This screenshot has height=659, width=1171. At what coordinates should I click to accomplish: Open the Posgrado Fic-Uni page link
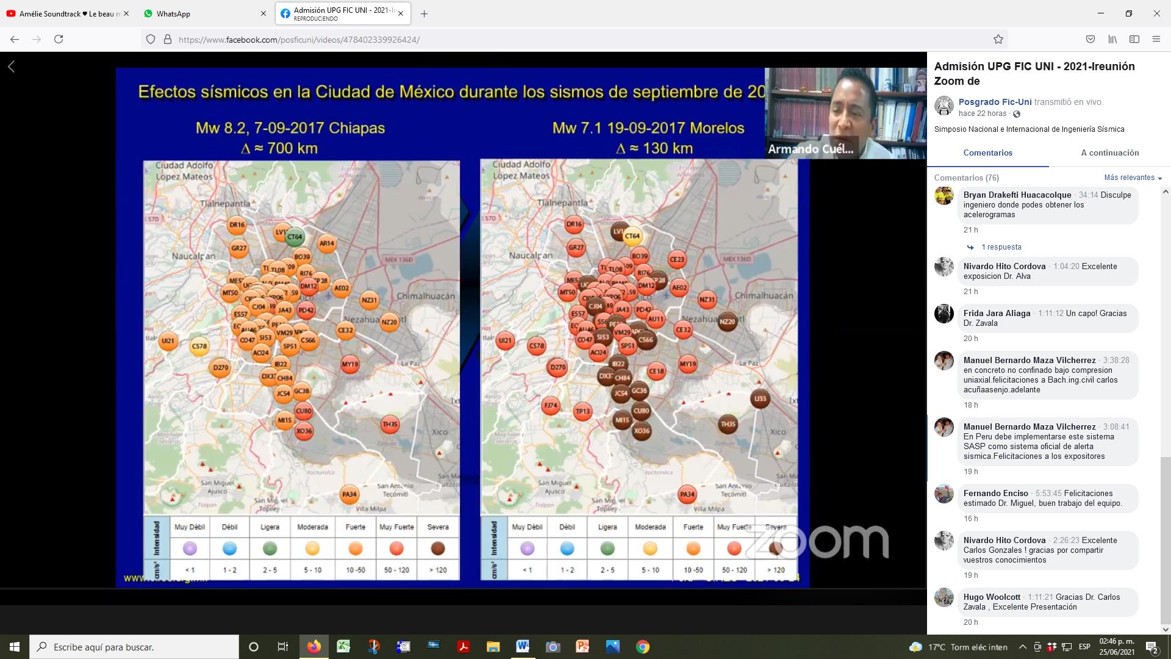[995, 102]
